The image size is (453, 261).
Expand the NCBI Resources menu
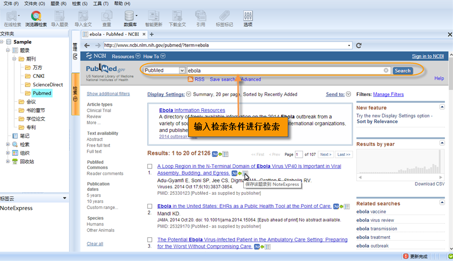tap(138, 56)
